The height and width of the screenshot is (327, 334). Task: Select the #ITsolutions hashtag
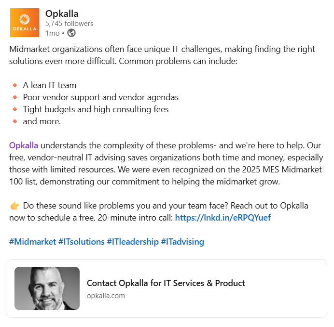(x=81, y=242)
